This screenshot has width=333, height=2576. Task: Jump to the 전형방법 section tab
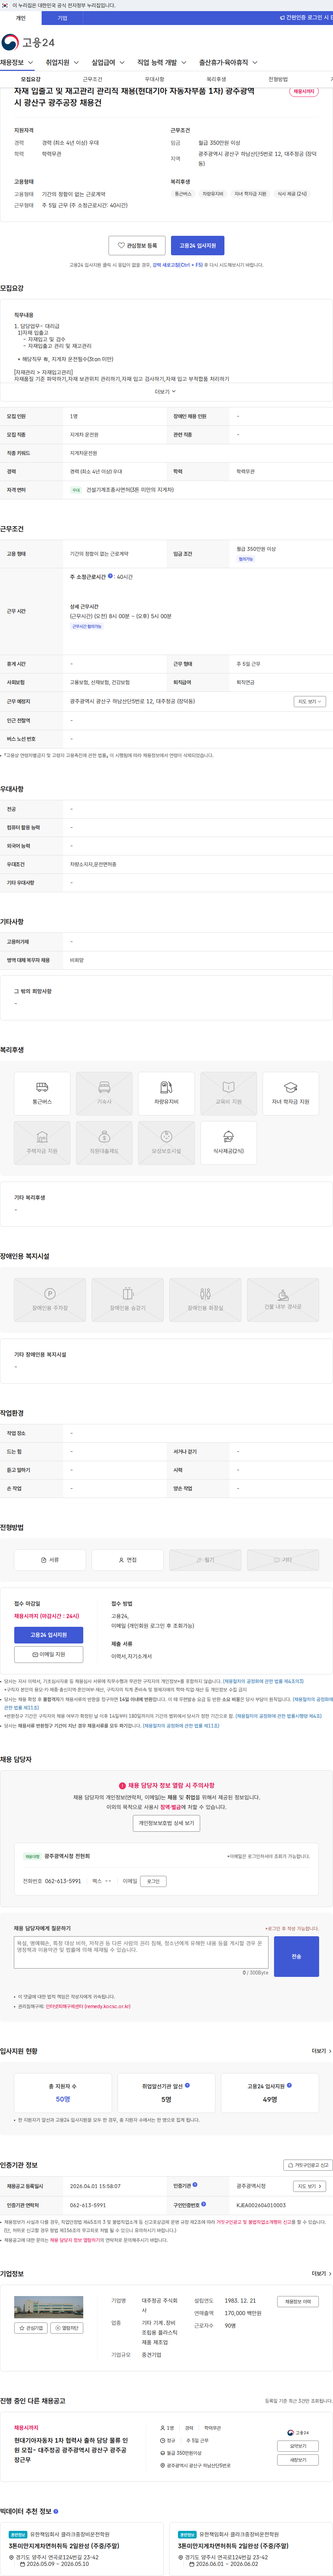(278, 79)
